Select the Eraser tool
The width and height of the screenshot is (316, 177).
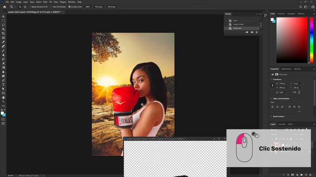[3, 63]
